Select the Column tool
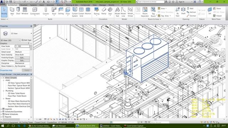 (x=46, y=11)
